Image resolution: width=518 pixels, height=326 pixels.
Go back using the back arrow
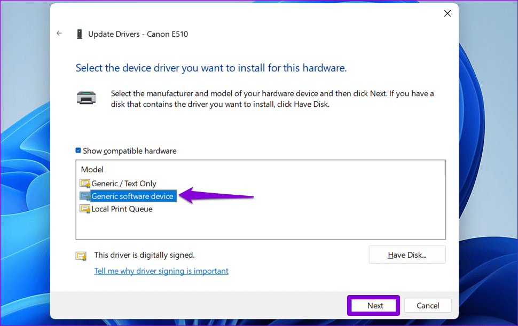(59, 33)
